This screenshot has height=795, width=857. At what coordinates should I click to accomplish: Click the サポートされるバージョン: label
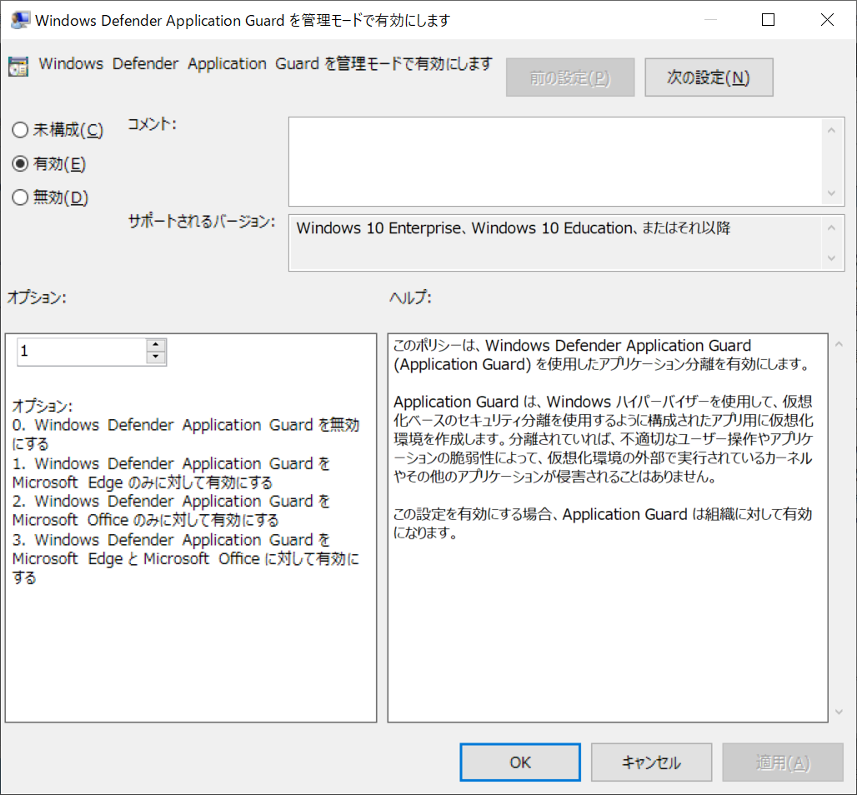coord(202,222)
